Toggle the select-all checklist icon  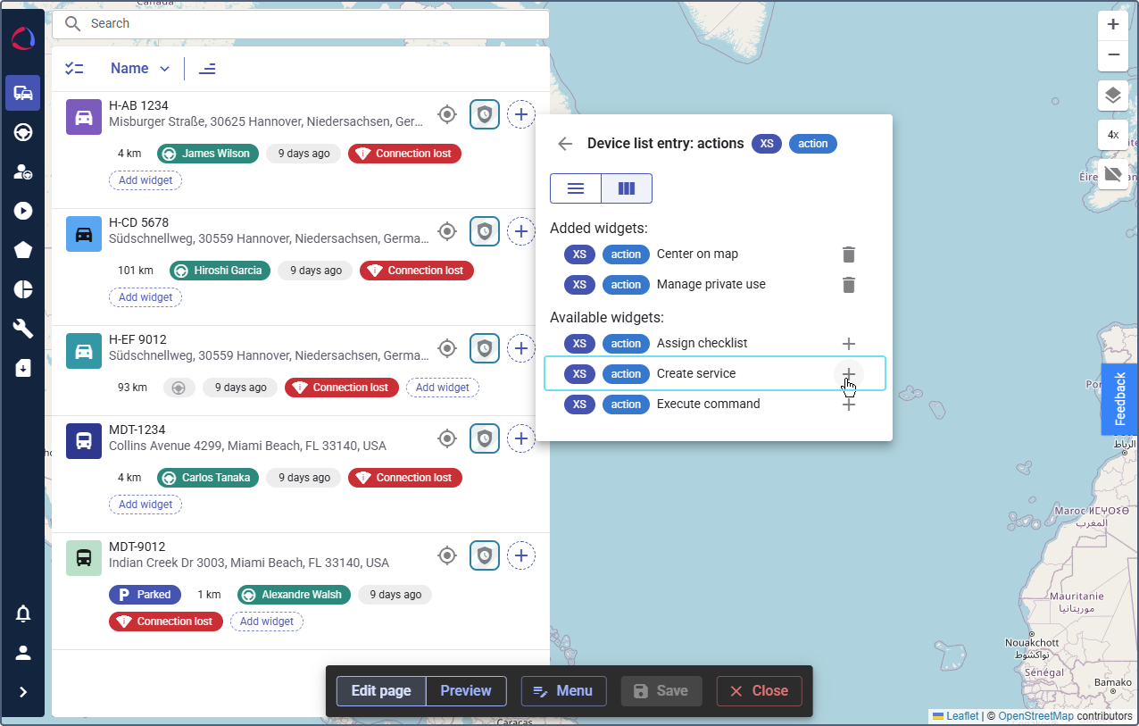[x=75, y=69]
